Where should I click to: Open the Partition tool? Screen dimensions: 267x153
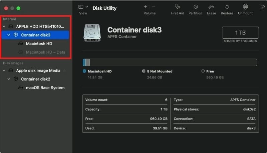tap(195, 7)
